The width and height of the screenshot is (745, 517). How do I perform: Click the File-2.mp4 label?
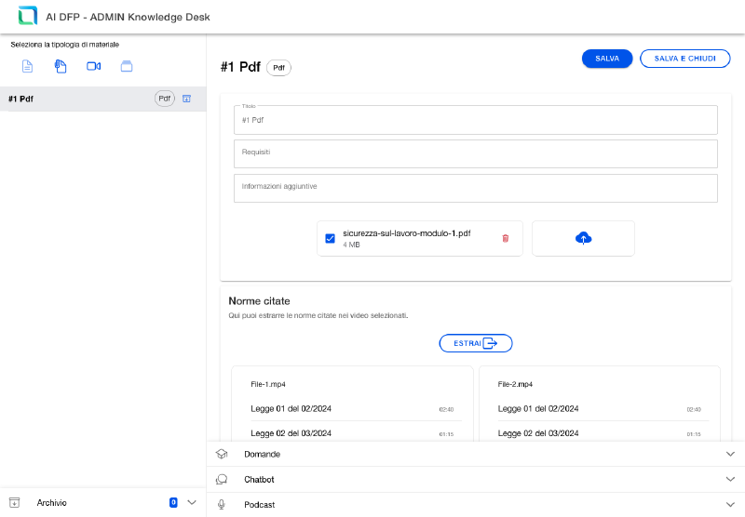(x=515, y=384)
